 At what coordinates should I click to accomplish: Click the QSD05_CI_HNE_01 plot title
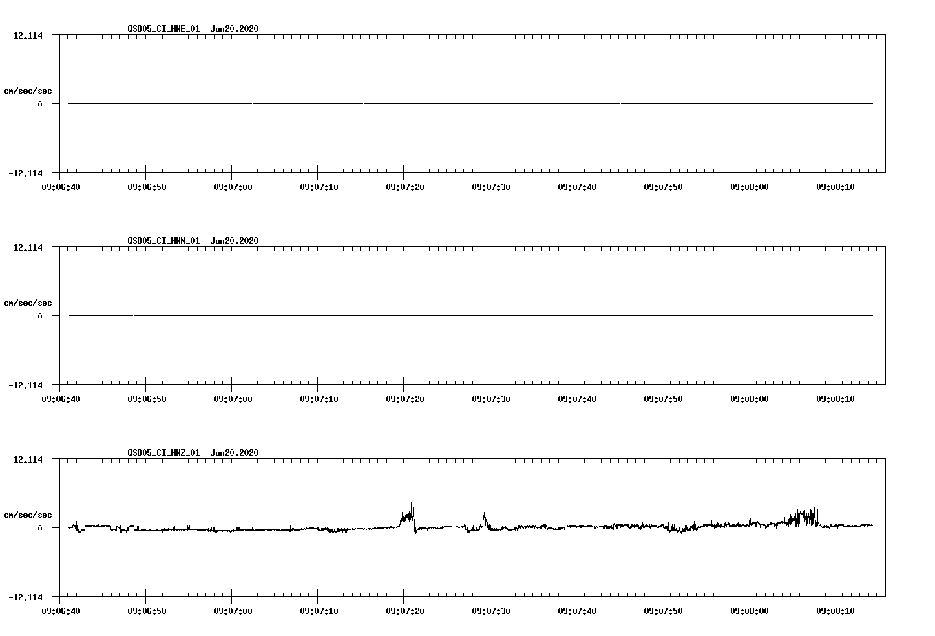click(193, 28)
